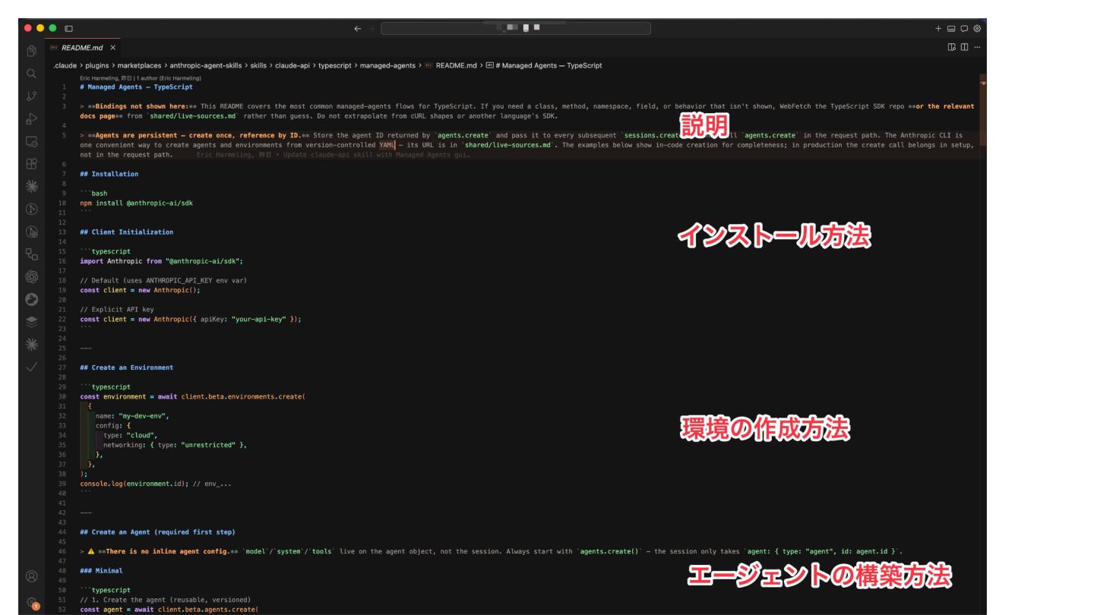The image size is (1094, 615).
Task: Click the '## Create an Environment' heading
Action: click(x=126, y=367)
